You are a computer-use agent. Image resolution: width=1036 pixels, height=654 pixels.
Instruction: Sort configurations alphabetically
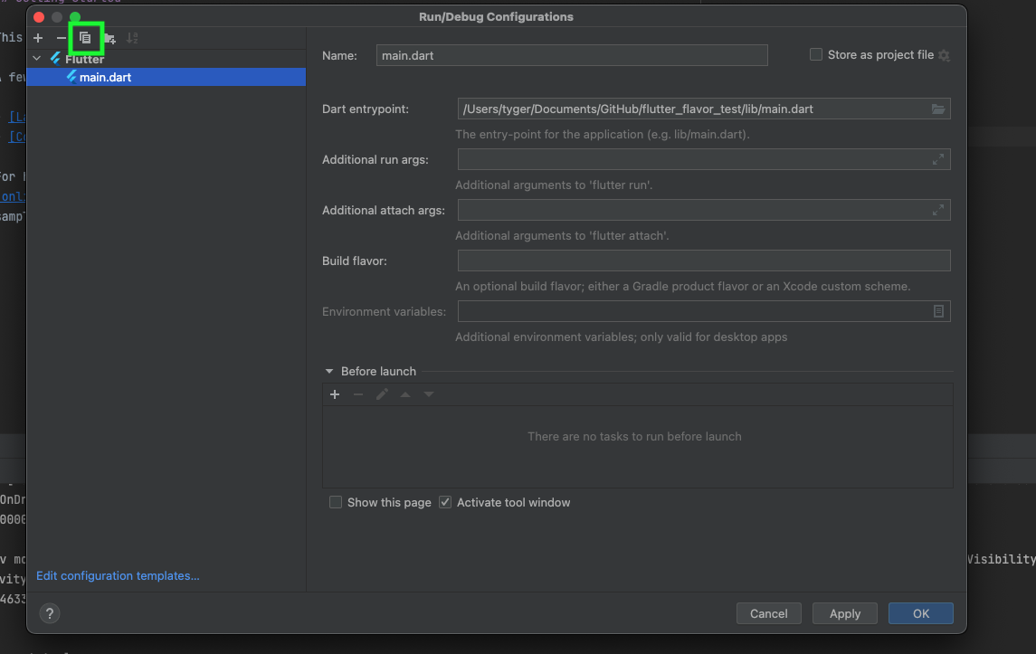(132, 38)
